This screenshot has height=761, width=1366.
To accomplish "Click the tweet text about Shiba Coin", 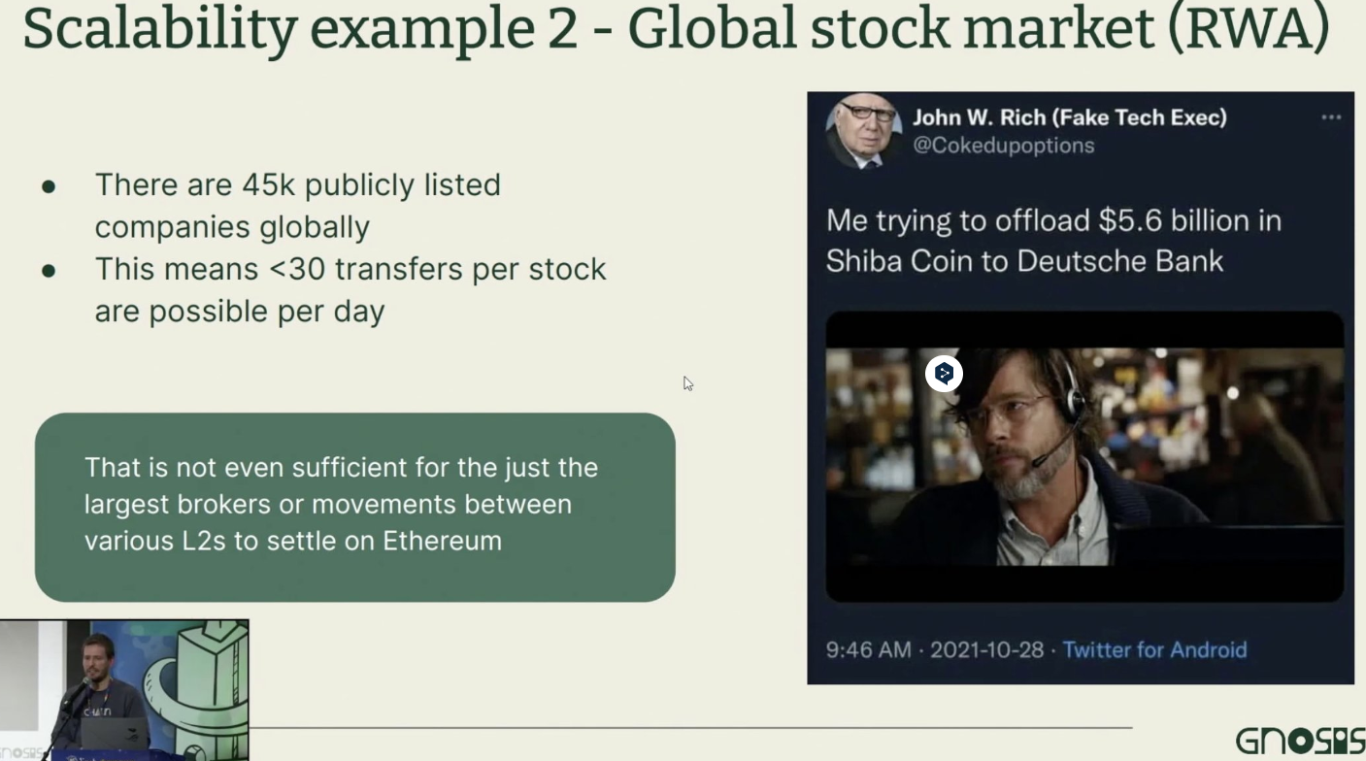I will click(x=1053, y=241).
